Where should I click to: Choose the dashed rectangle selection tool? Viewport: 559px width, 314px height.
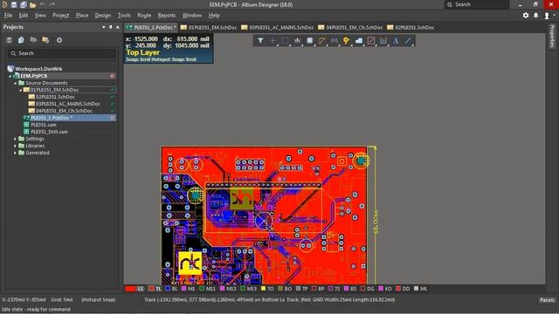[285, 41]
